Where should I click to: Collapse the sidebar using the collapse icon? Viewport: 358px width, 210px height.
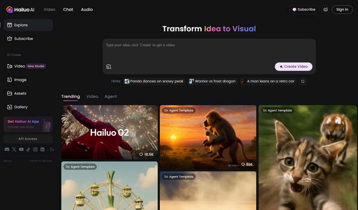[x=52, y=149]
